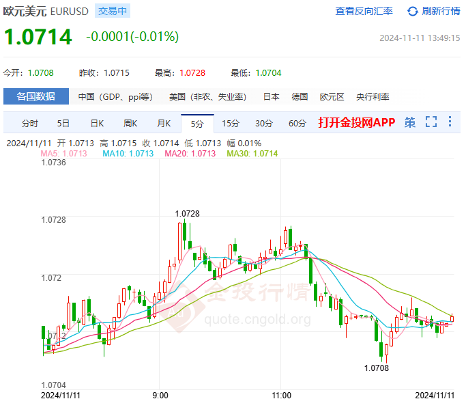Toggle fullscreen chart view icon
Viewport: 466px width, 399px height.
431,123
